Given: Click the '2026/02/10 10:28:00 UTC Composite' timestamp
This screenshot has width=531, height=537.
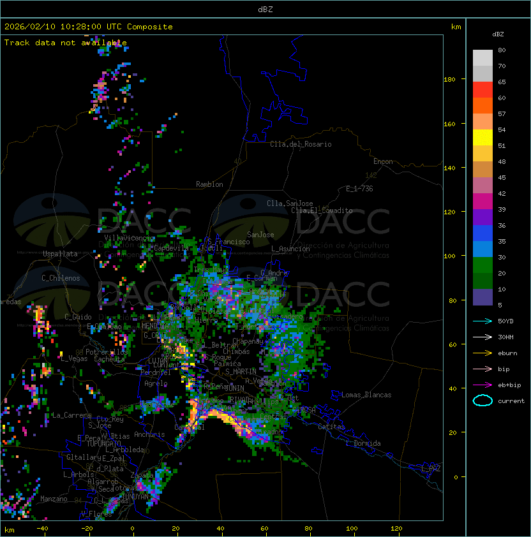Looking at the screenshot, I should [x=89, y=27].
